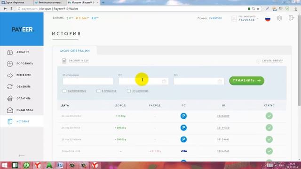This screenshot has height=169, width=301.
Task: Click the Оплатить basket icon
Action: (10, 98)
